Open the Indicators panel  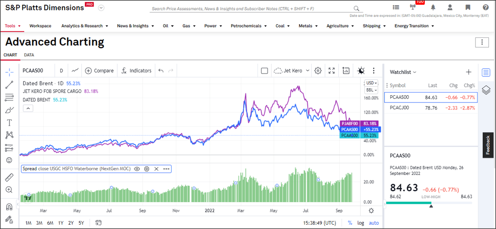pyautogui.click(x=136, y=71)
